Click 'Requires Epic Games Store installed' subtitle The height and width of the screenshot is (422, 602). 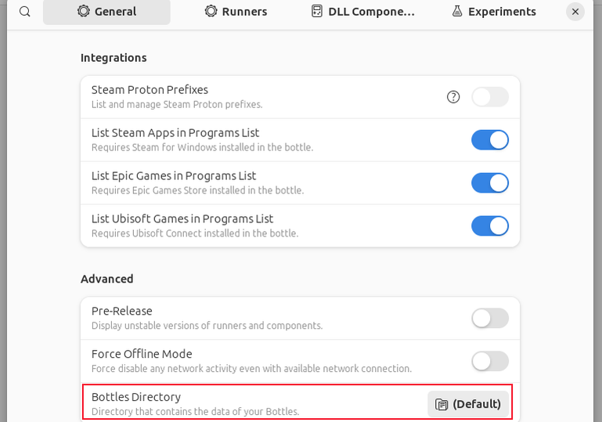tap(198, 190)
